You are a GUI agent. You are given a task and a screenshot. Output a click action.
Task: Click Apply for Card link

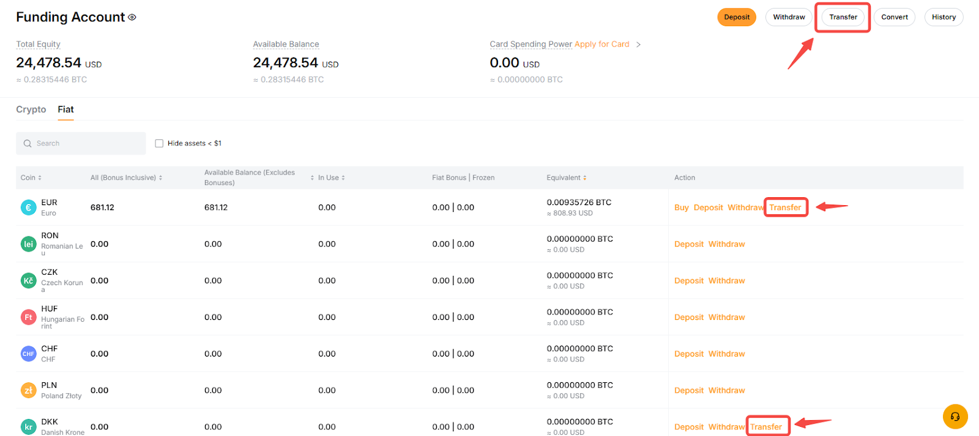pyautogui.click(x=601, y=44)
